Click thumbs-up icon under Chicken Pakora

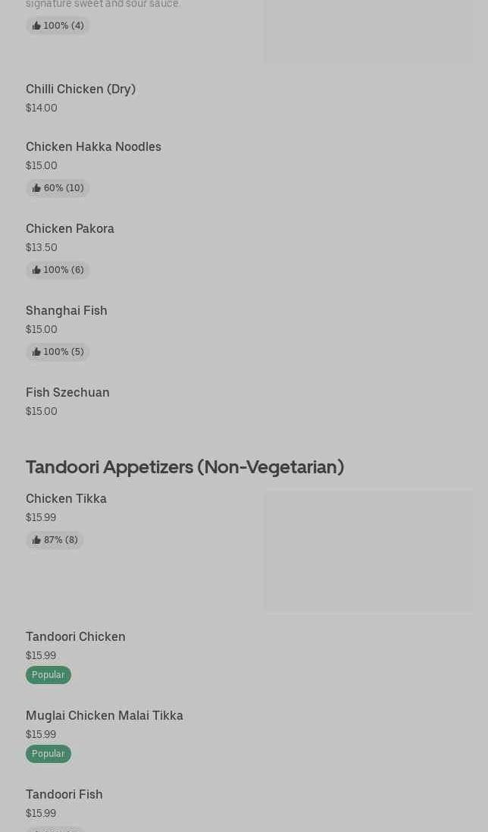click(x=36, y=270)
